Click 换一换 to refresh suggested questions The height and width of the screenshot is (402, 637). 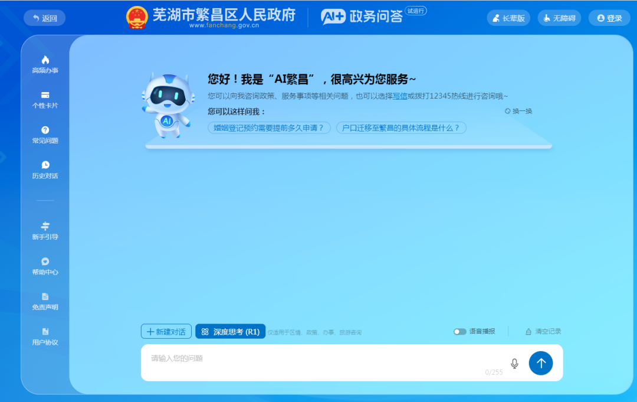(518, 110)
